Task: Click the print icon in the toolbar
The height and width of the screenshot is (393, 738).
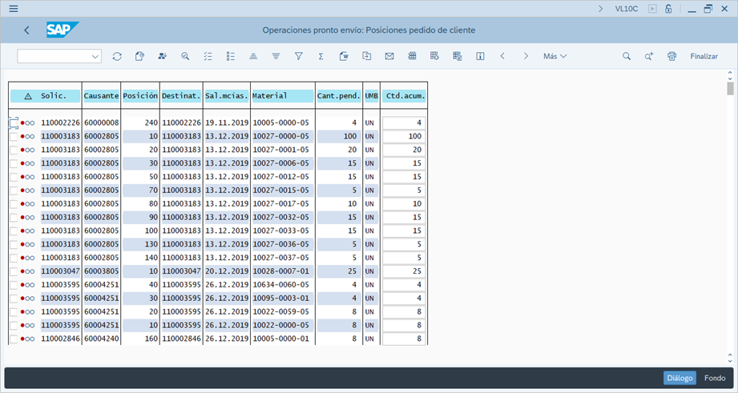Action: pos(671,57)
